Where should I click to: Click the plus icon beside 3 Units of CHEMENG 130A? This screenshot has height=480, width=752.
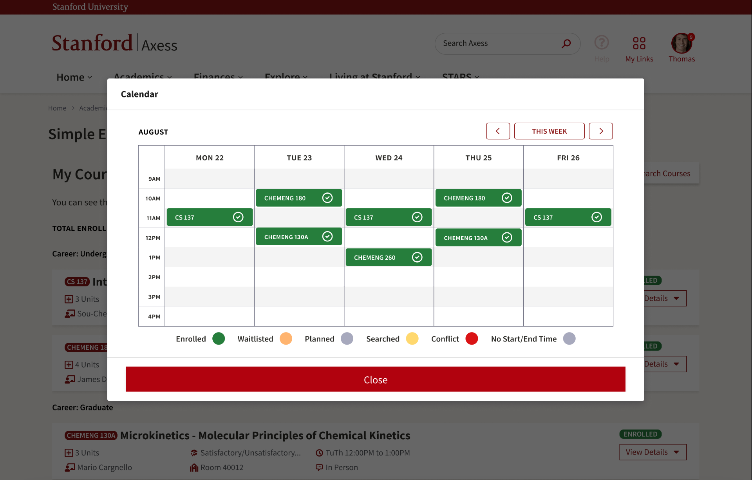coord(69,453)
